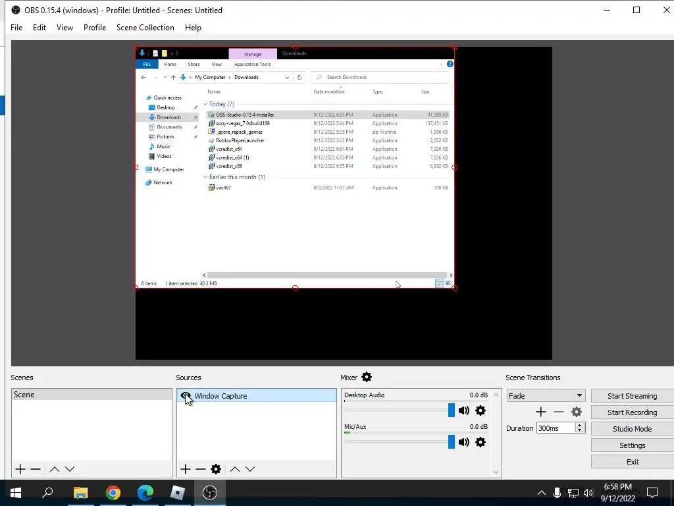The image size is (674, 506).
Task: Click the captured preview in OBS canvas
Action: pos(295,167)
